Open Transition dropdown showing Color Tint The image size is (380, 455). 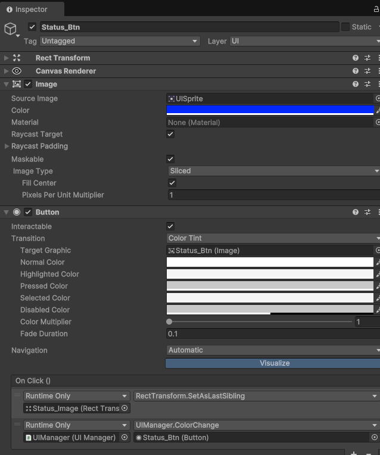[273, 238]
